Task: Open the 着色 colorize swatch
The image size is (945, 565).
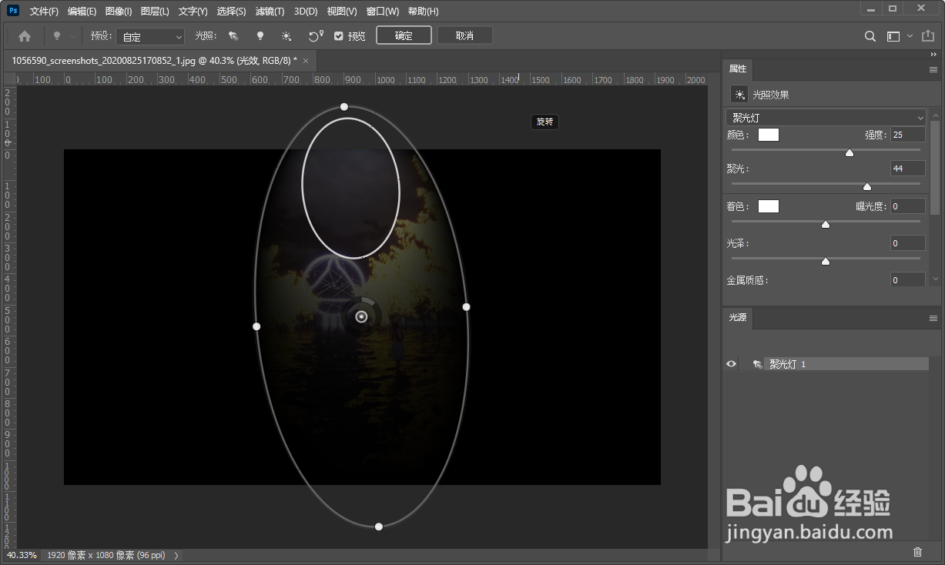Action: 769,206
